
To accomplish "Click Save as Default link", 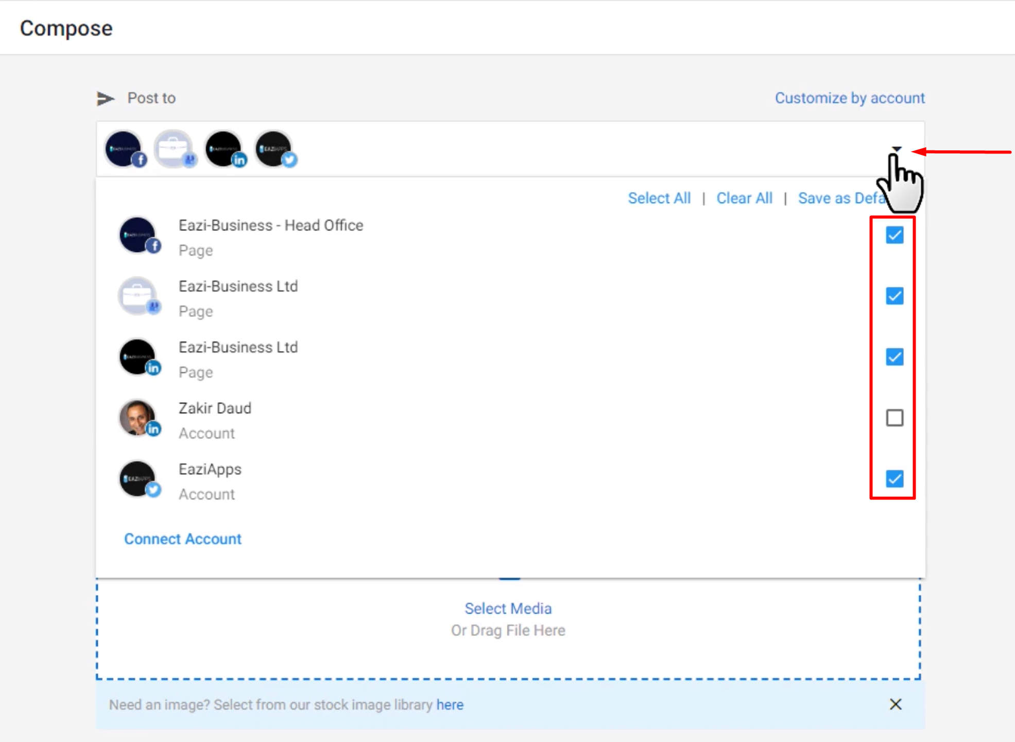I will coord(844,198).
